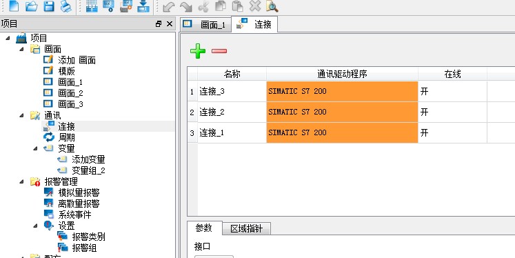Collapse the 通讯 tree node

tap(21, 115)
